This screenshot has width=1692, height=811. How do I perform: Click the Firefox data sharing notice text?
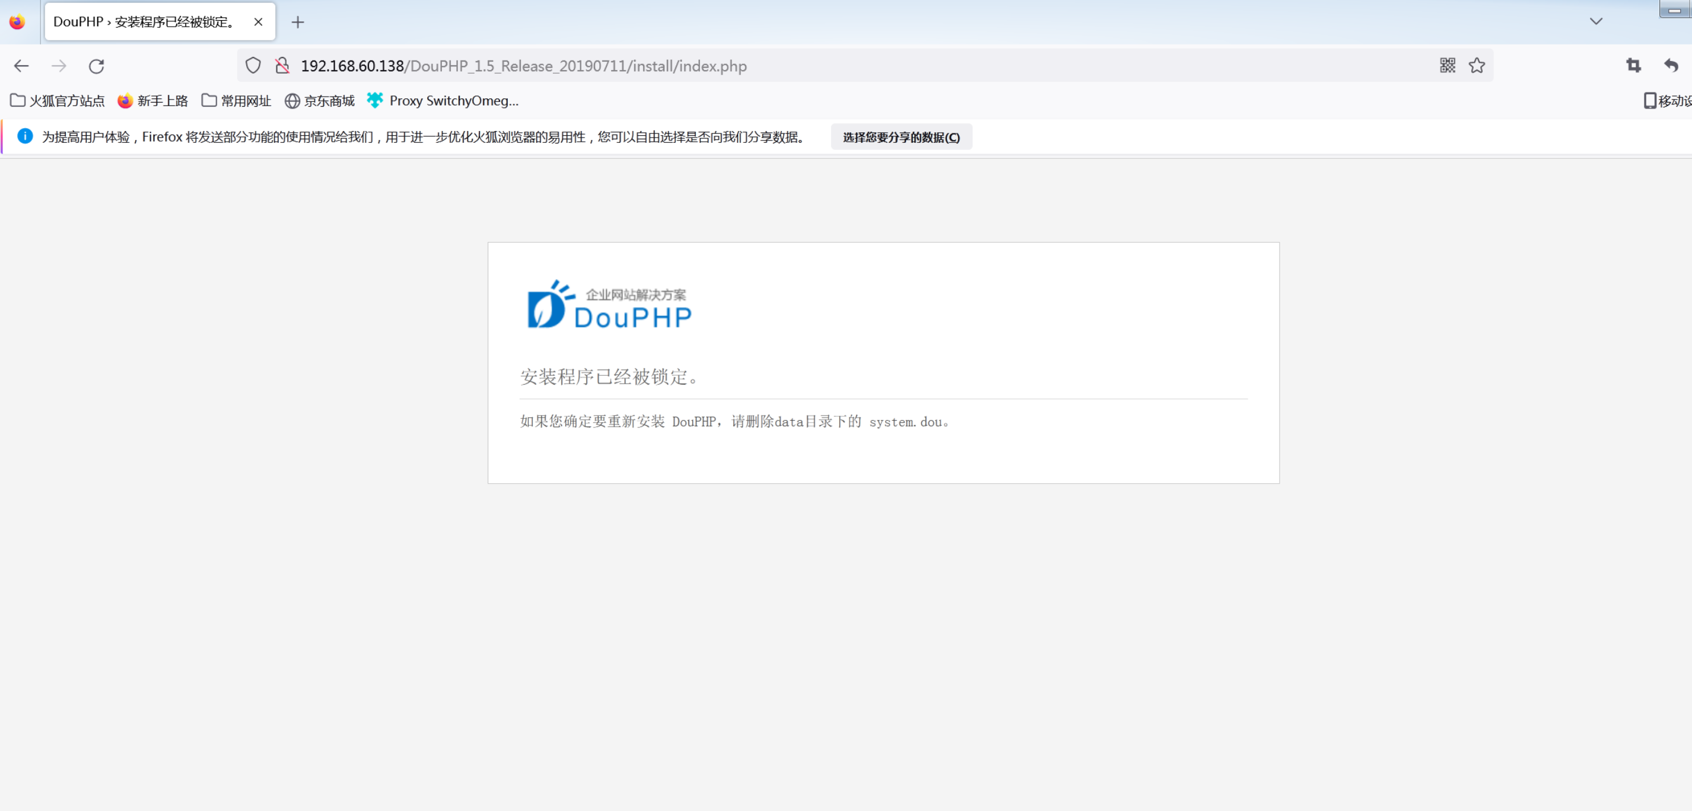424,136
